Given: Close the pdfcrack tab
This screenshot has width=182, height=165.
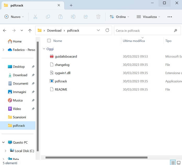Looking at the screenshot, I should coord(59,5).
